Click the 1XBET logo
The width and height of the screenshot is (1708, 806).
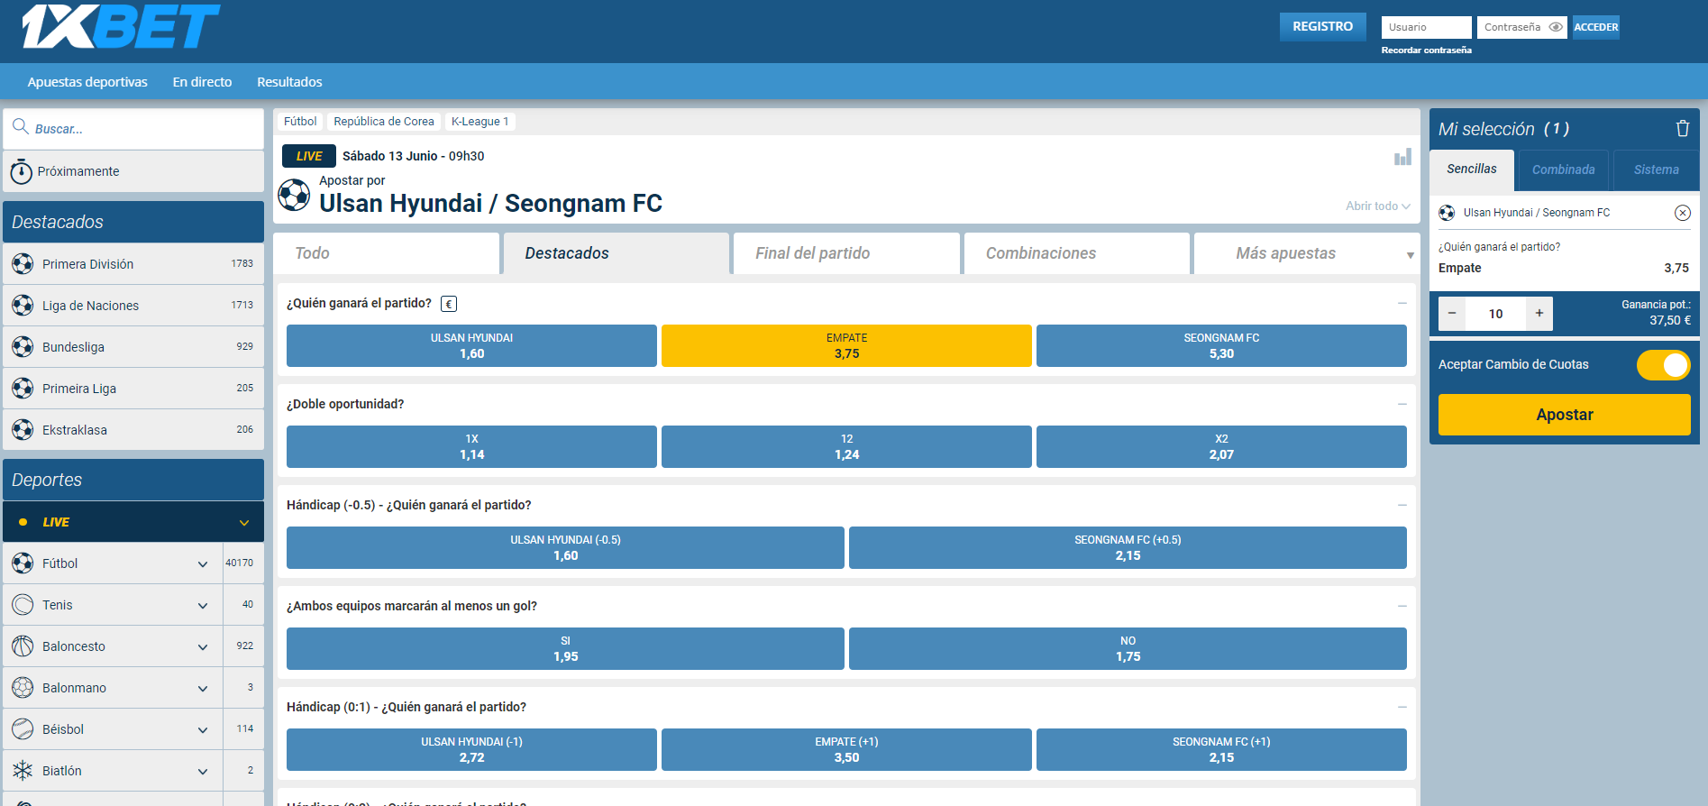click(x=121, y=26)
